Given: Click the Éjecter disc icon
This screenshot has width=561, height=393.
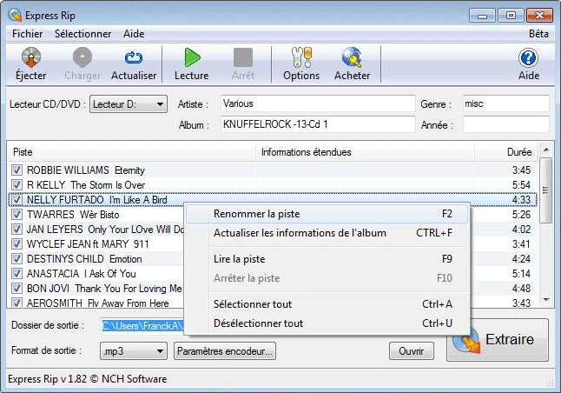Looking at the screenshot, I should pyautogui.click(x=31, y=57).
